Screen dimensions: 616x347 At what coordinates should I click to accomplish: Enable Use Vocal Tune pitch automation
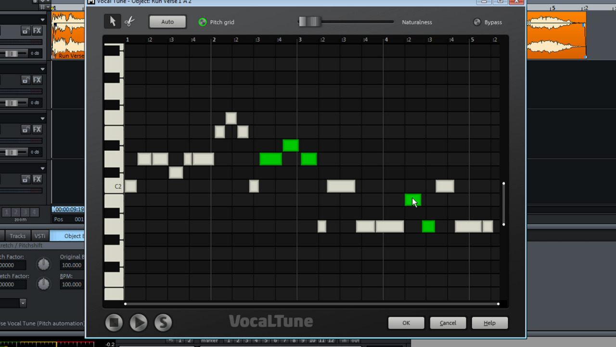[x=42, y=323]
